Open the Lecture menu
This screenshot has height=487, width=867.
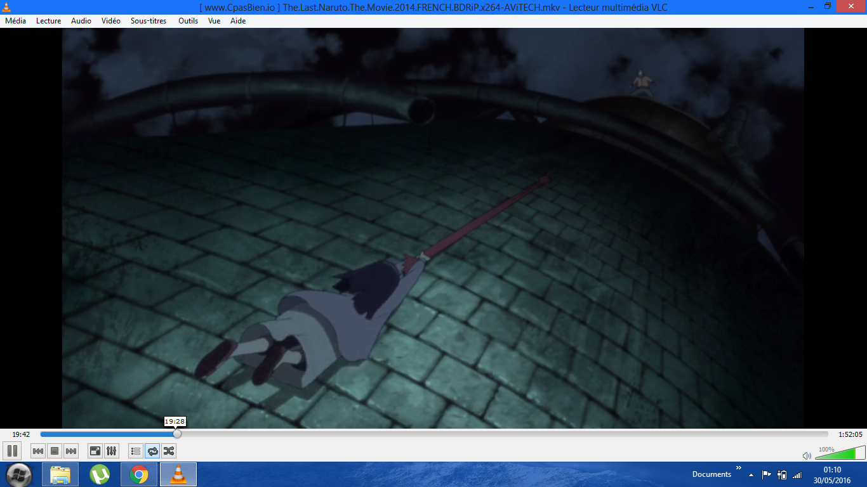[49, 21]
